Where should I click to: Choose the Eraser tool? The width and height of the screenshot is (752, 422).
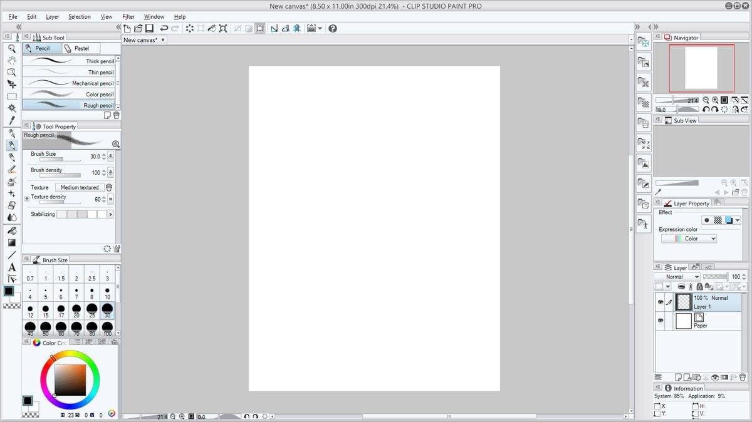11,205
